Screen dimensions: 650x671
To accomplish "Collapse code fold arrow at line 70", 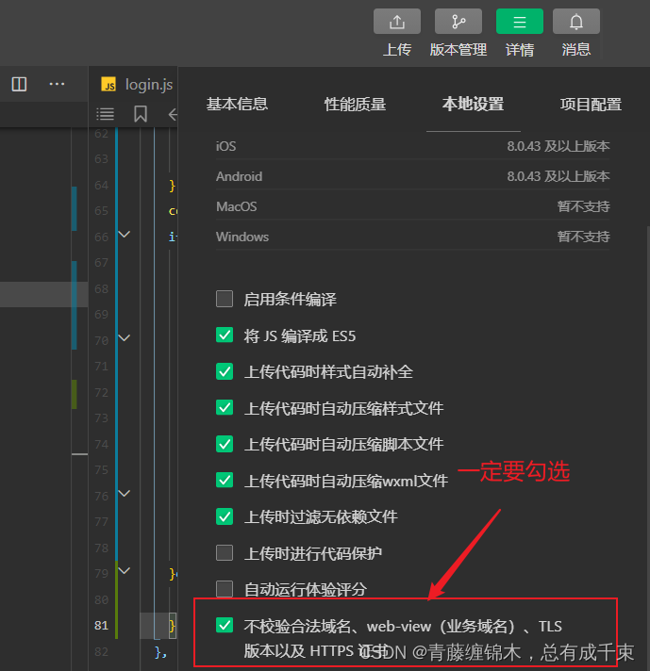I will [125, 337].
